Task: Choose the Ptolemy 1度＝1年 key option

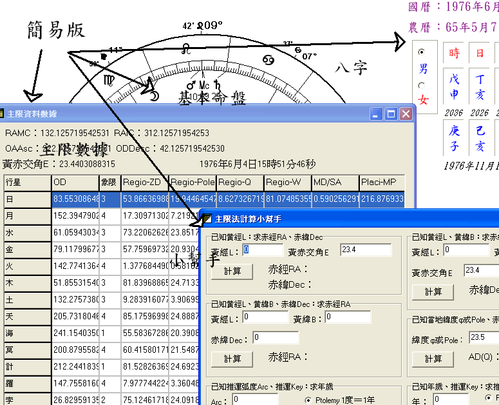Action: pyautogui.click(x=308, y=400)
